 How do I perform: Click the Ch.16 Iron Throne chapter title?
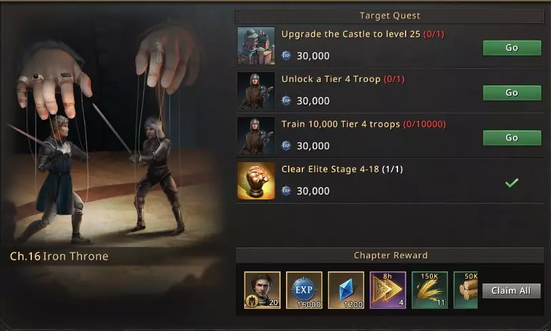(x=59, y=256)
